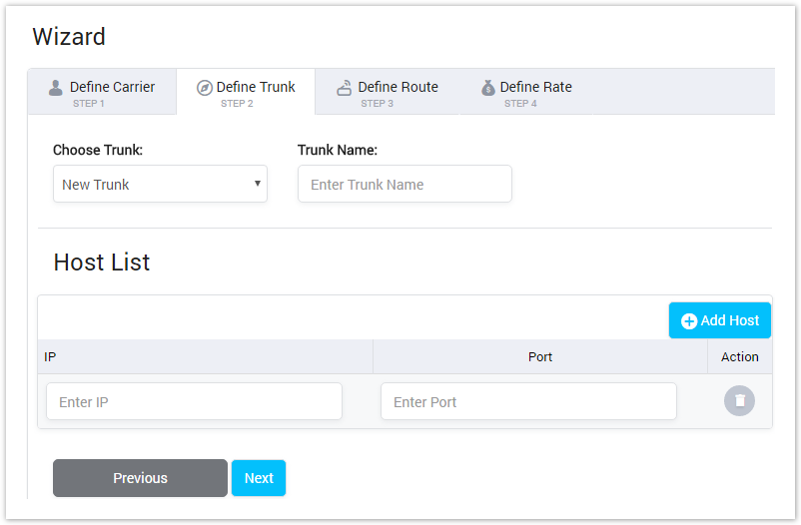Click the router icon on Define Route tab
Image resolution: width=801 pixels, height=525 pixels.
(x=345, y=88)
